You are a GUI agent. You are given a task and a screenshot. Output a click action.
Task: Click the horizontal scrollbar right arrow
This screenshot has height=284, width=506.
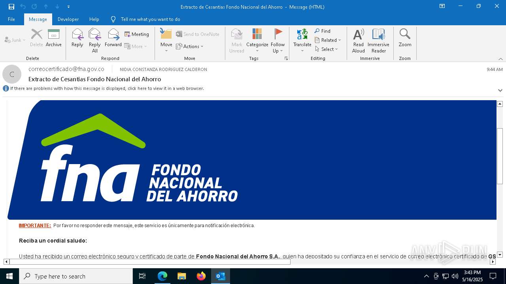(x=493, y=262)
